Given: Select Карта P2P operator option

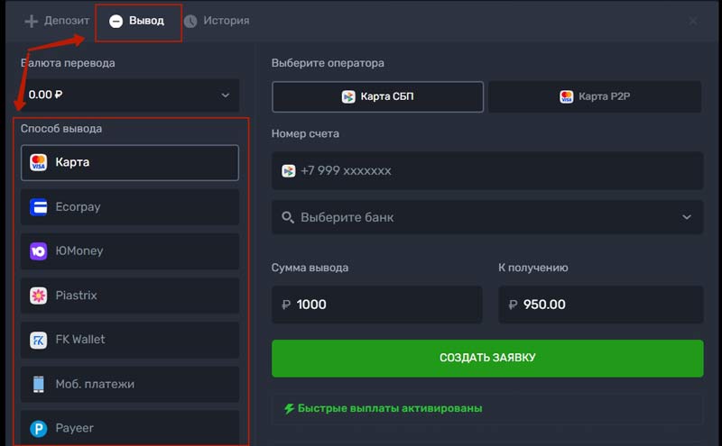Looking at the screenshot, I should click(x=595, y=96).
